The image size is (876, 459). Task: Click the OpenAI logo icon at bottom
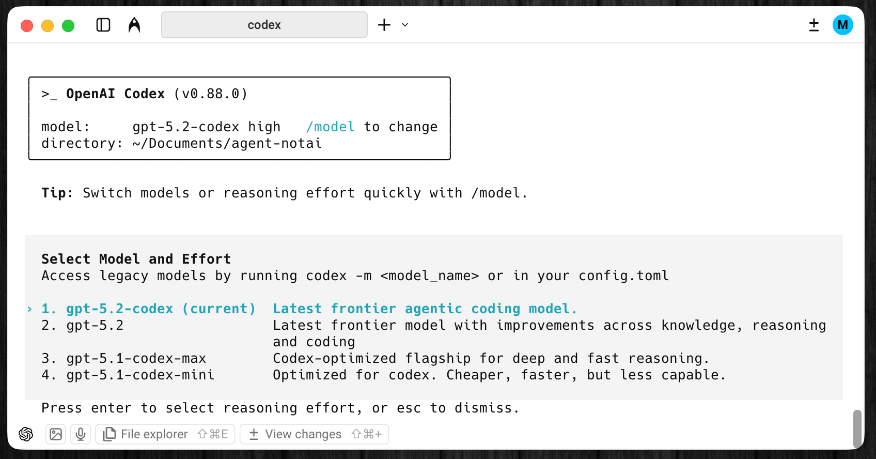pyautogui.click(x=26, y=434)
